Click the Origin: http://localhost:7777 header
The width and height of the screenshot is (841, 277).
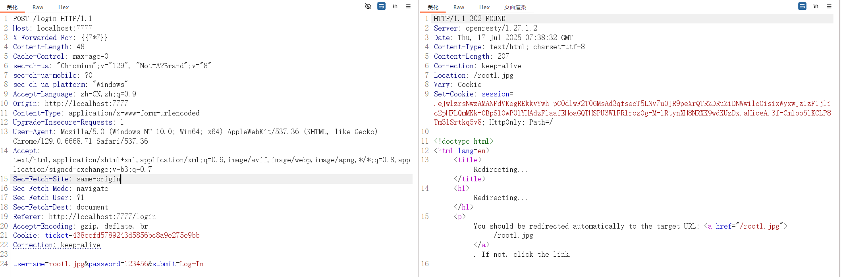(70, 104)
